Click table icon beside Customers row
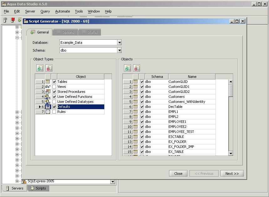 pos(135,97)
